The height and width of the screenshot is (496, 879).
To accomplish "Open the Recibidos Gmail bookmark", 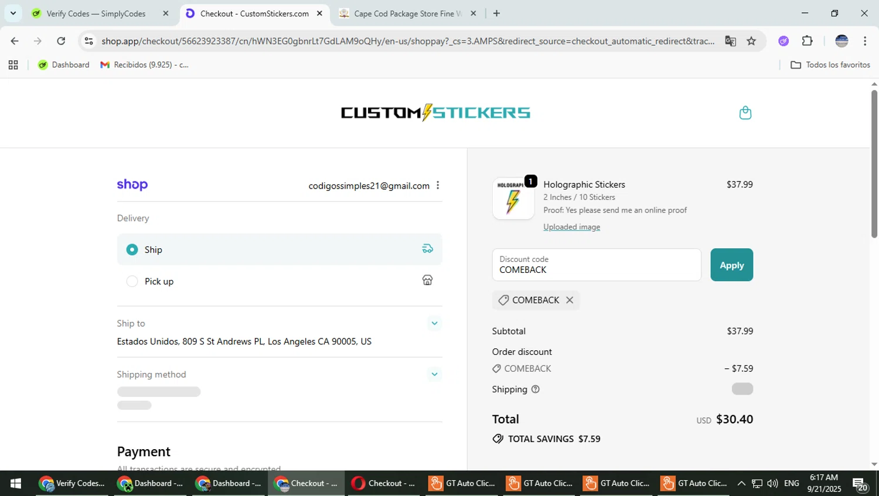I will click(x=145, y=65).
